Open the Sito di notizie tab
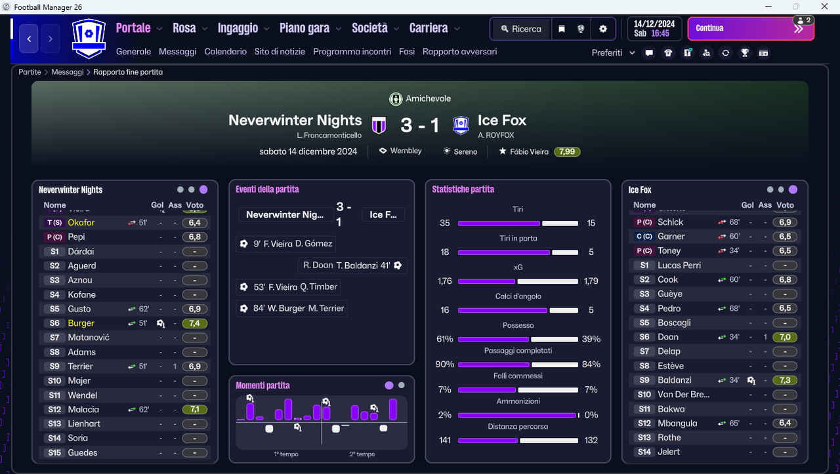The height and width of the screenshot is (474, 840). click(x=280, y=52)
